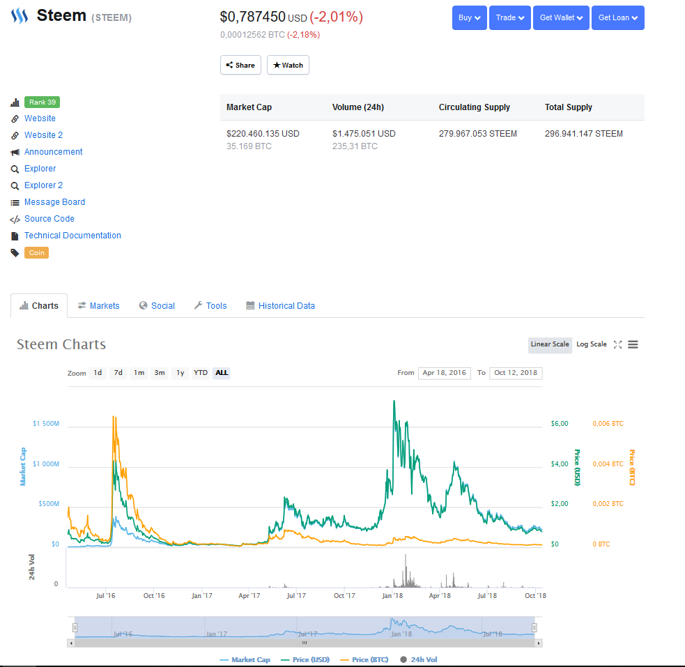Open the Get Loan dropdown

pos(617,18)
